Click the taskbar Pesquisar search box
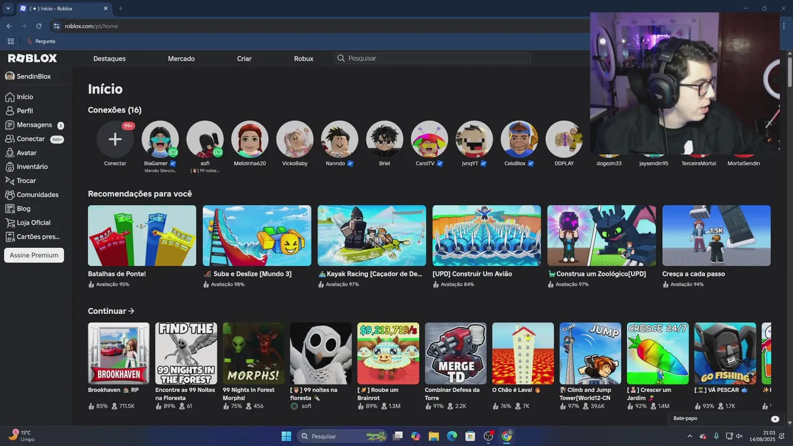Viewport: 793px width, 446px height. [343, 436]
